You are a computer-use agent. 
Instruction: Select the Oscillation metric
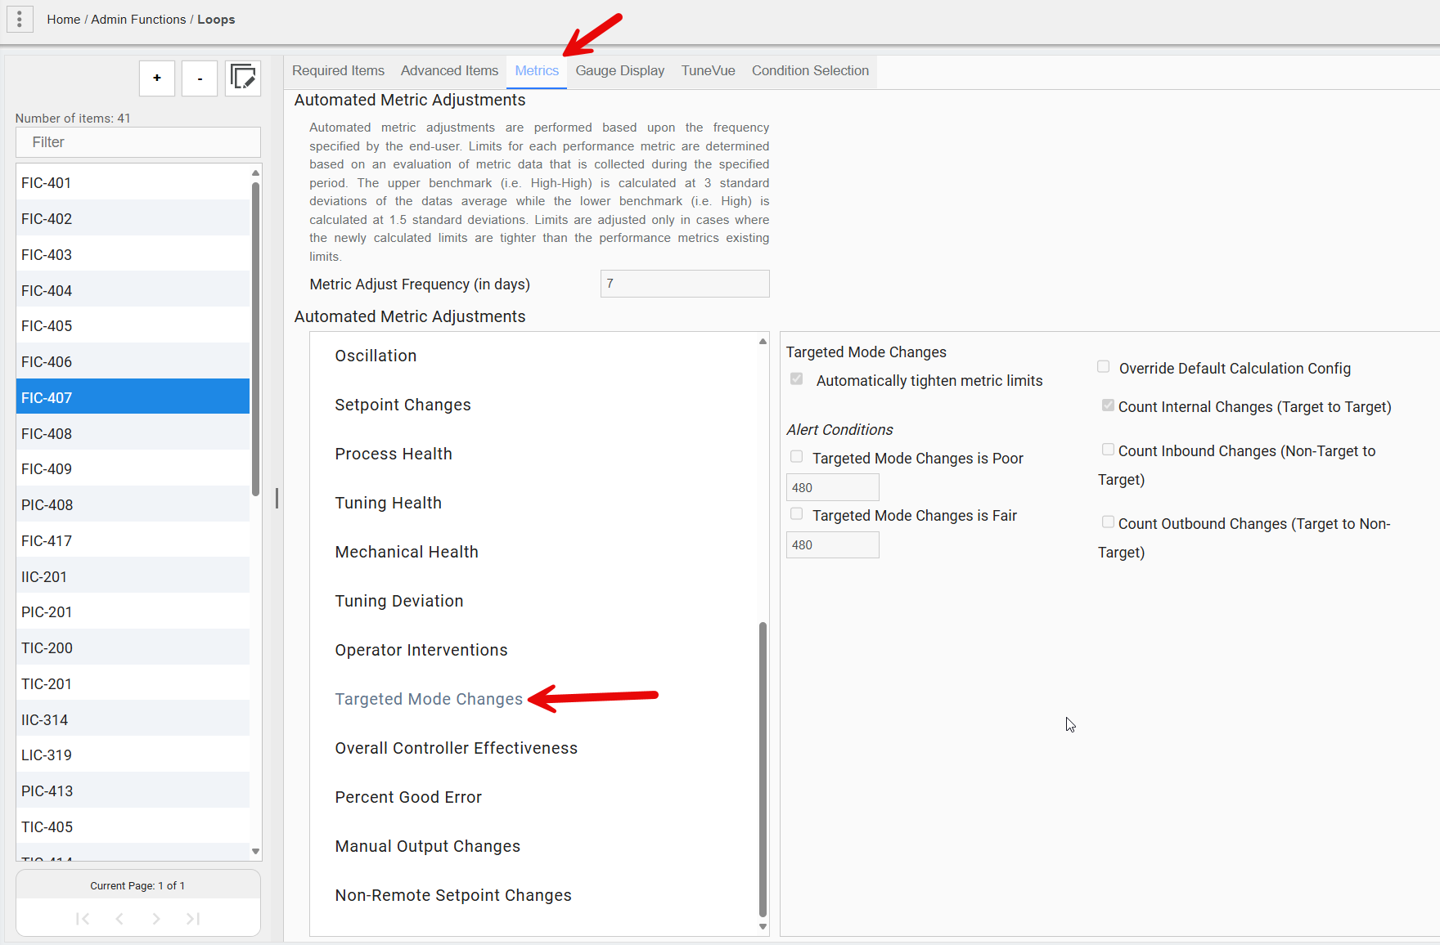376,356
